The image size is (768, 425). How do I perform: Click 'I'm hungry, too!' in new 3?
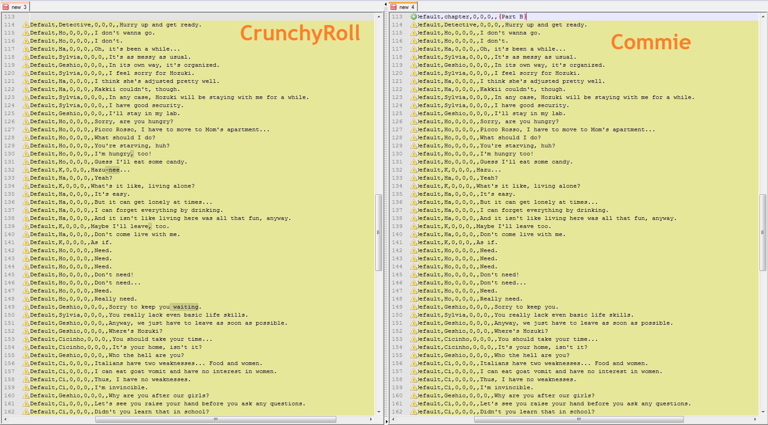click(123, 154)
